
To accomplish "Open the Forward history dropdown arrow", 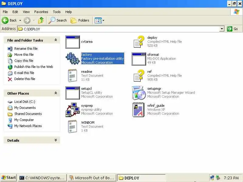I will pyautogui.click(x=34, y=20).
